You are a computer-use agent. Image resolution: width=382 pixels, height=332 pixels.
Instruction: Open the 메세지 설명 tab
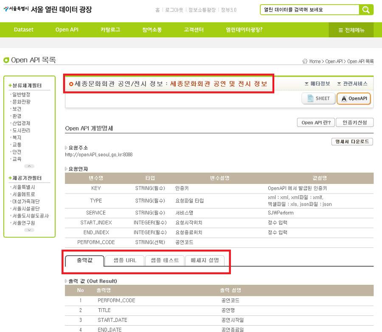point(205,260)
